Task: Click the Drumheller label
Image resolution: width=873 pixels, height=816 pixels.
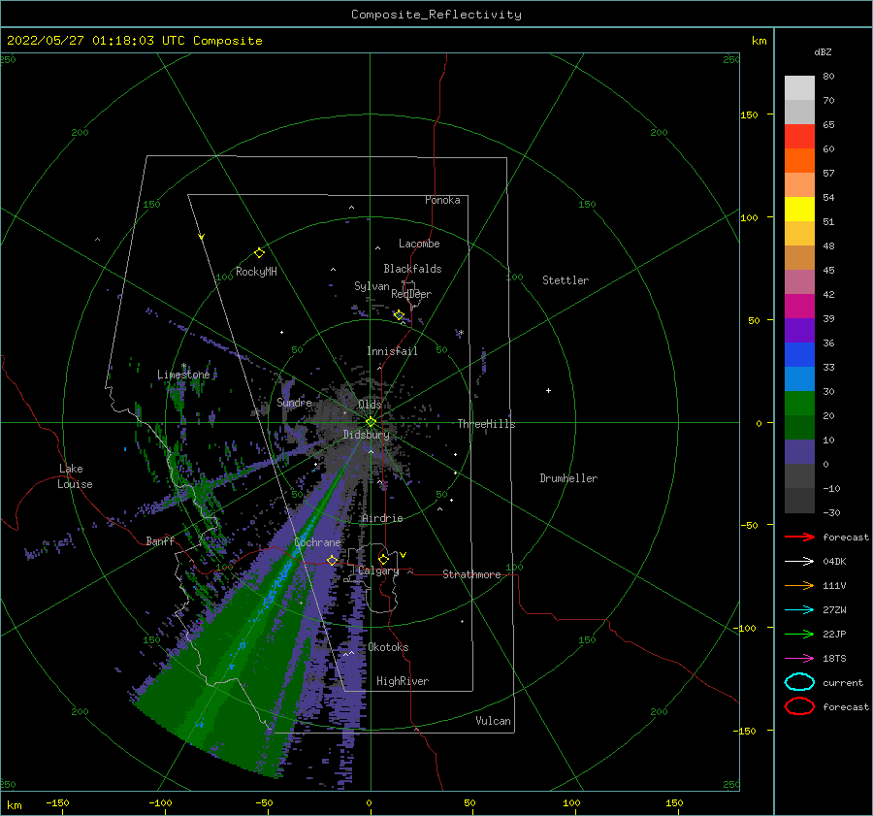Action: coord(568,478)
